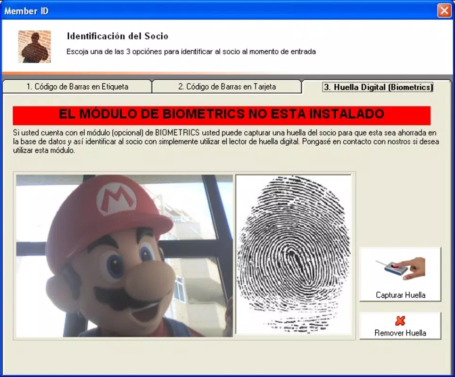
Task: Click the member webcam photo of Mario
Action: click(x=124, y=256)
